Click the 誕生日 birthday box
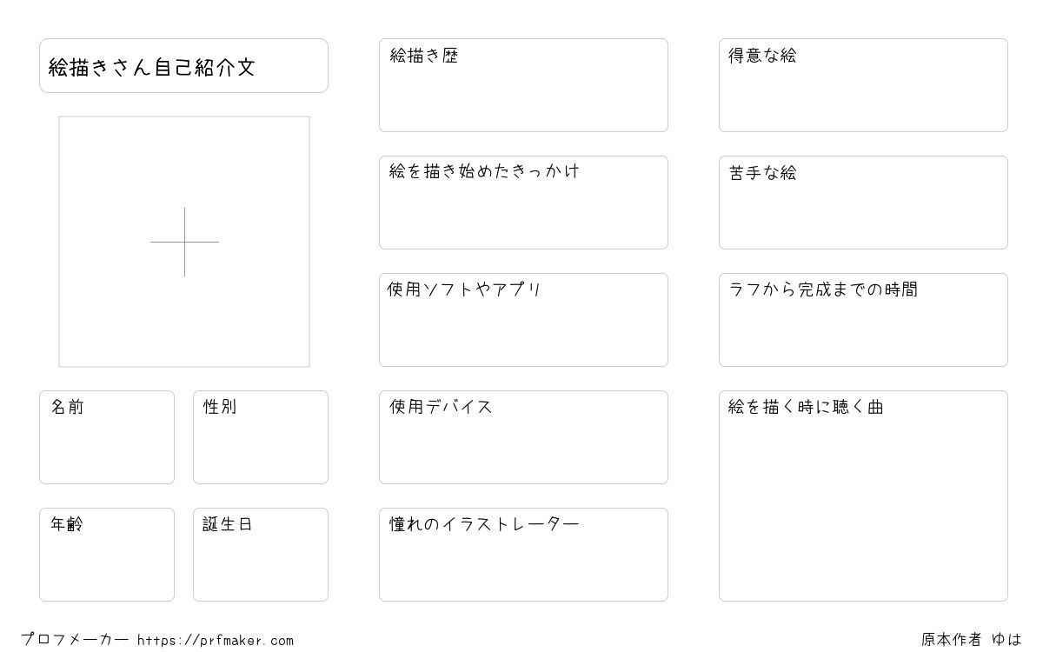The height and width of the screenshot is (652, 1043). (261, 555)
